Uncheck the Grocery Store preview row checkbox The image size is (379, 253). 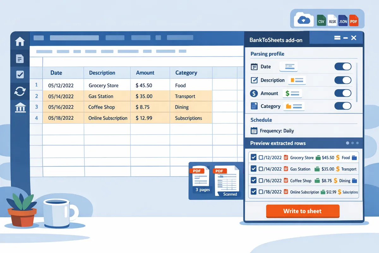click(253, 157)
